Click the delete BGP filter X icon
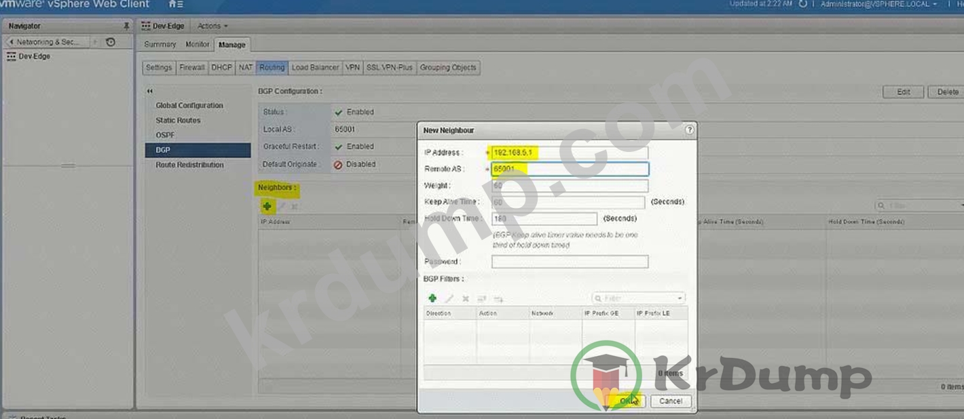Screen dimensions: 964x419 (x=466, y=298)
